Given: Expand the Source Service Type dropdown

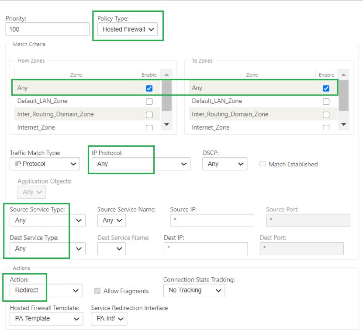Looking at the screenshot, I should 48,220.
